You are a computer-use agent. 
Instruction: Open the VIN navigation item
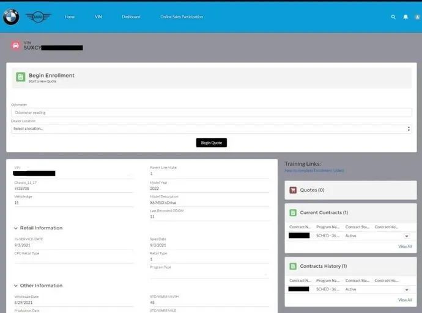pos(98,16)
